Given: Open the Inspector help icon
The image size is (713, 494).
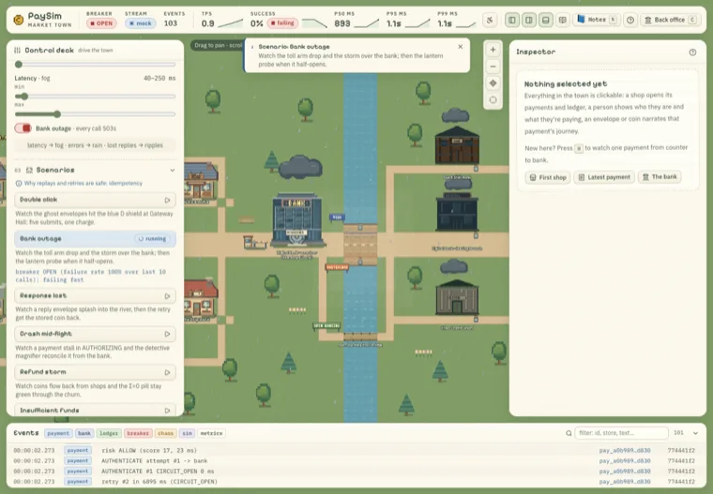Looking at the screenshot, I should [x=692, y=52].
